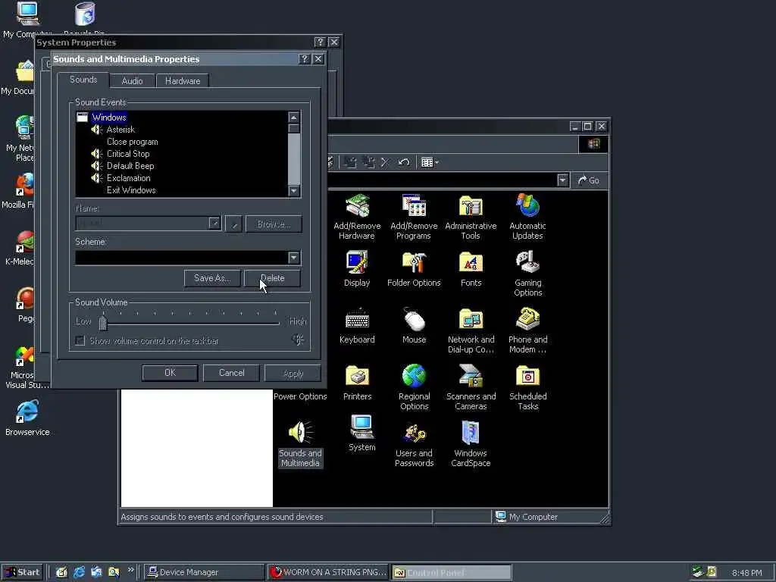Viewport: 776px width, 582px height.
Task: Switch to the Hardware tab
Action: coord(183,80)
